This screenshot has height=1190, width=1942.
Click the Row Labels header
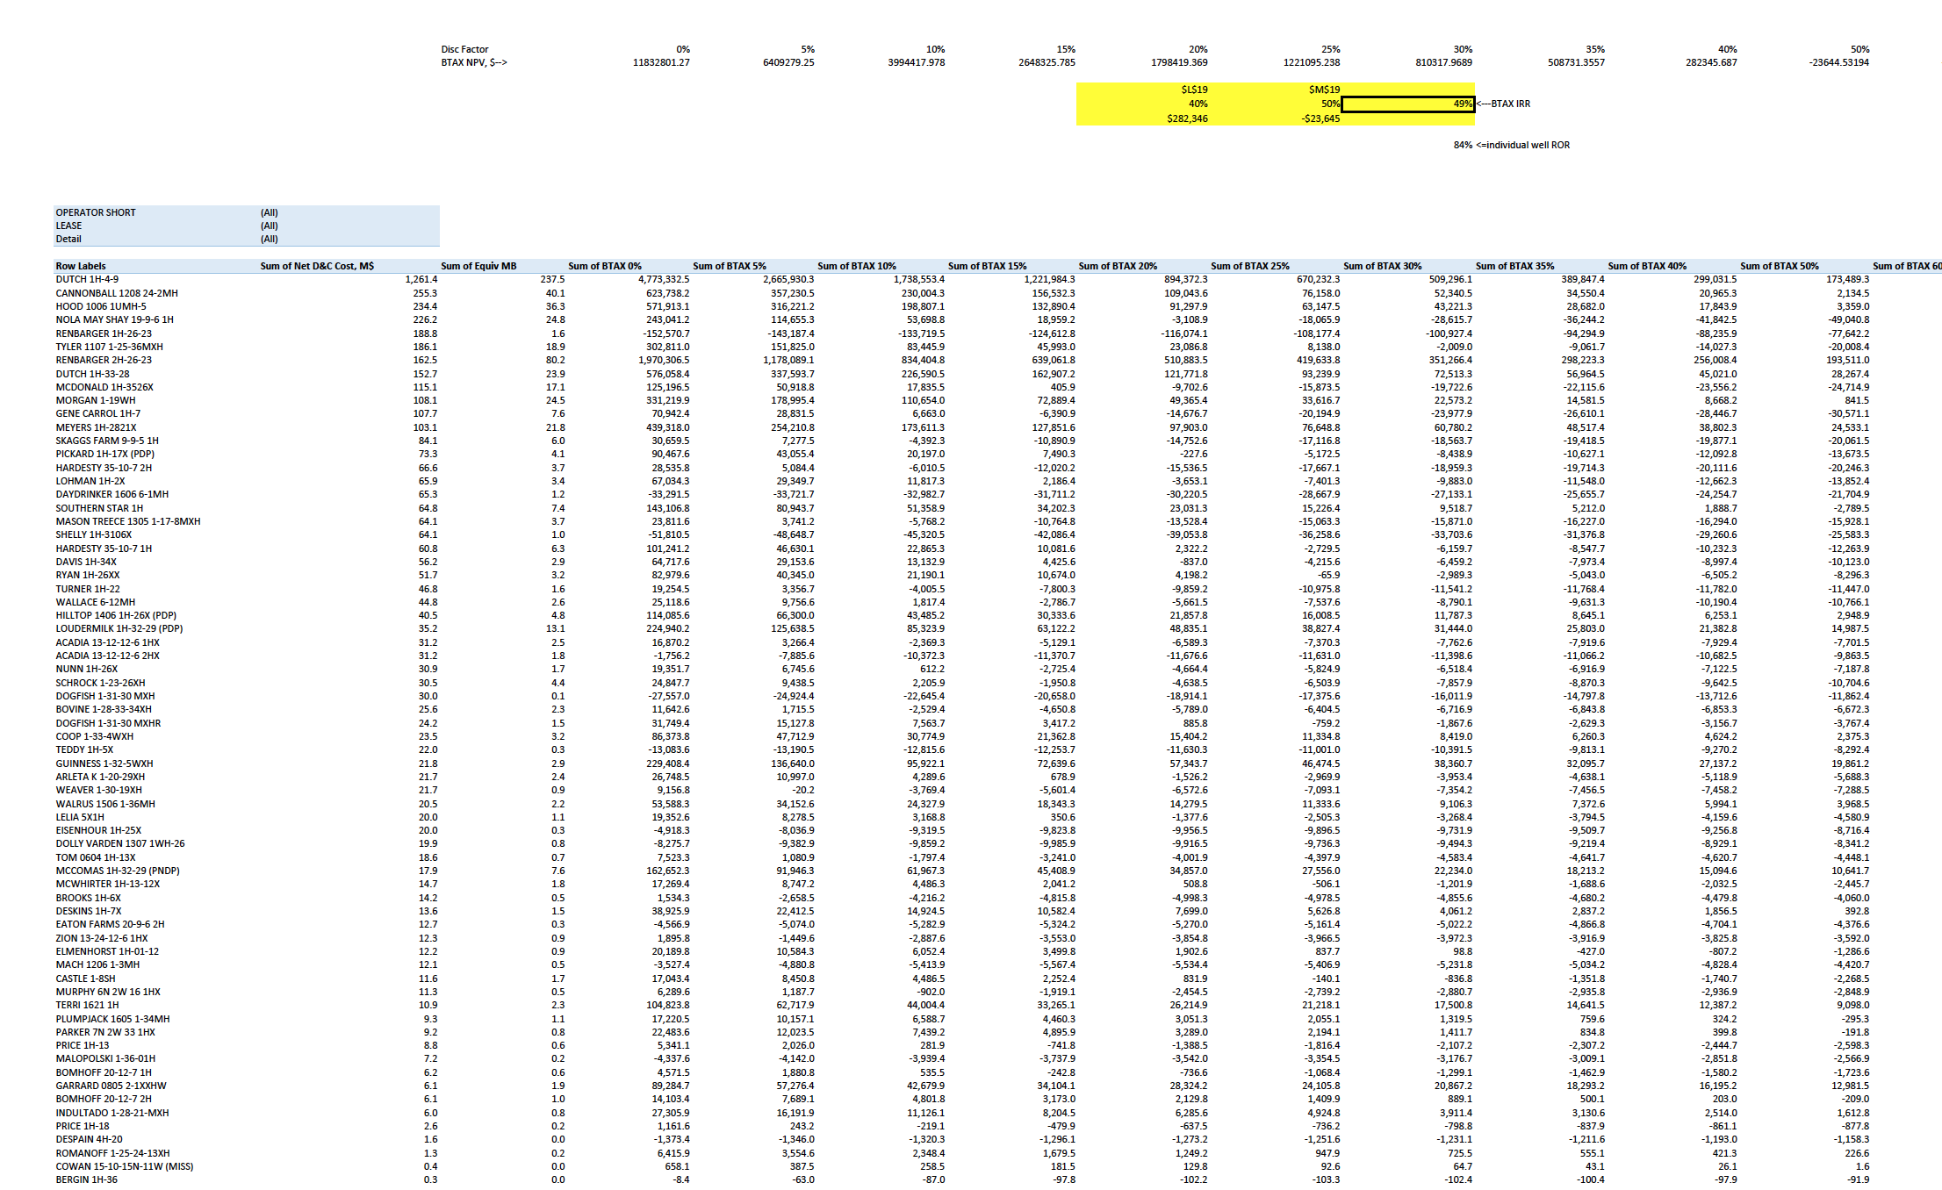tap(81, 266)
